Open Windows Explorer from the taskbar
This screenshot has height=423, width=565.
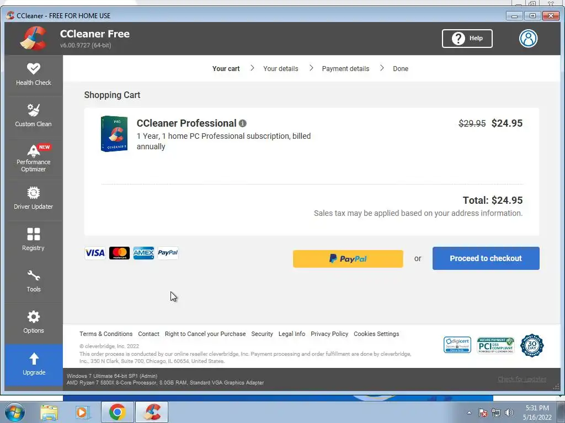pos(49,413)
